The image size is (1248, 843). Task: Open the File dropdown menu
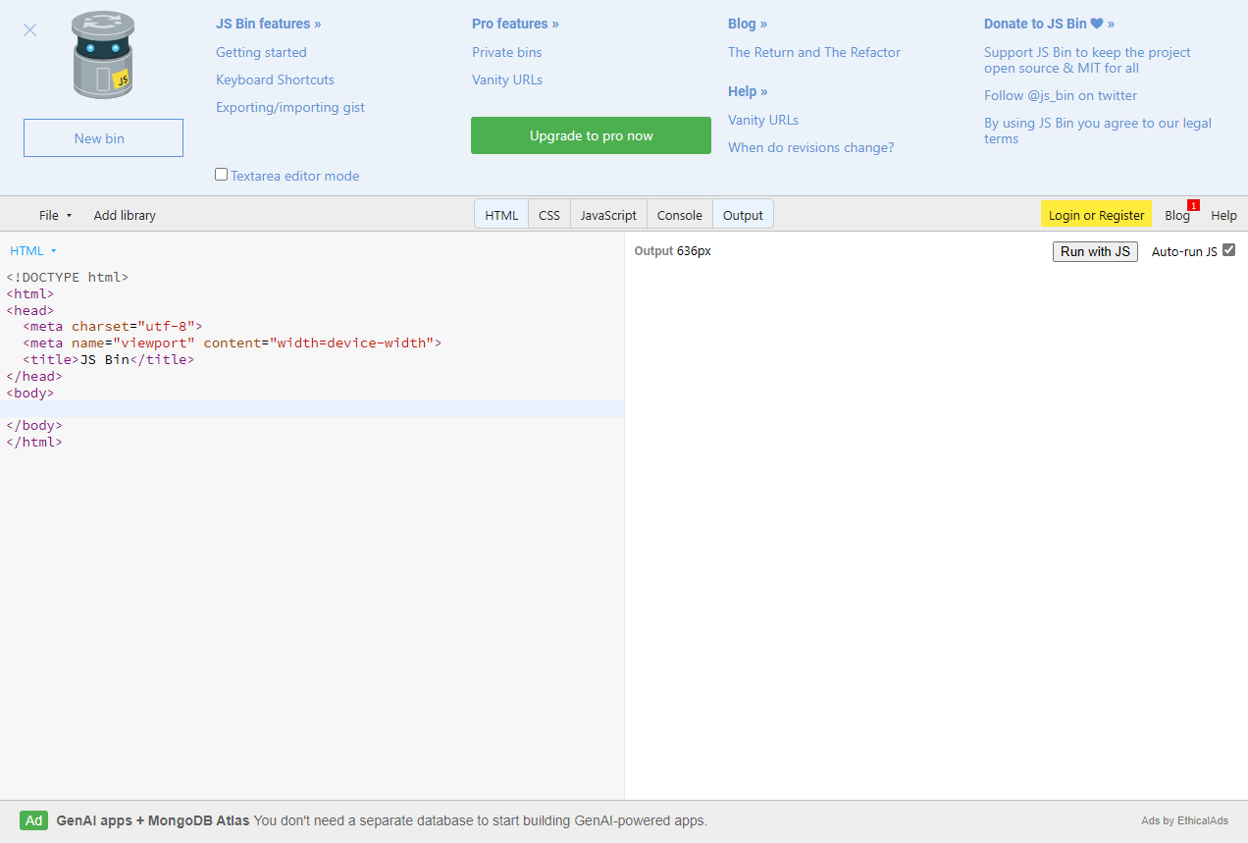click(55, 215)
